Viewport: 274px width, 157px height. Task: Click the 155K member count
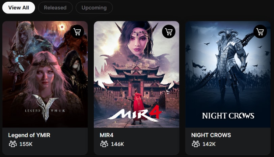[26, 144]
